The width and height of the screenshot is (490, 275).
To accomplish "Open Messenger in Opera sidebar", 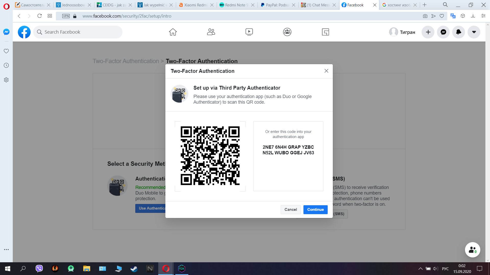I will pyautogui.click(x=6, y=32).
